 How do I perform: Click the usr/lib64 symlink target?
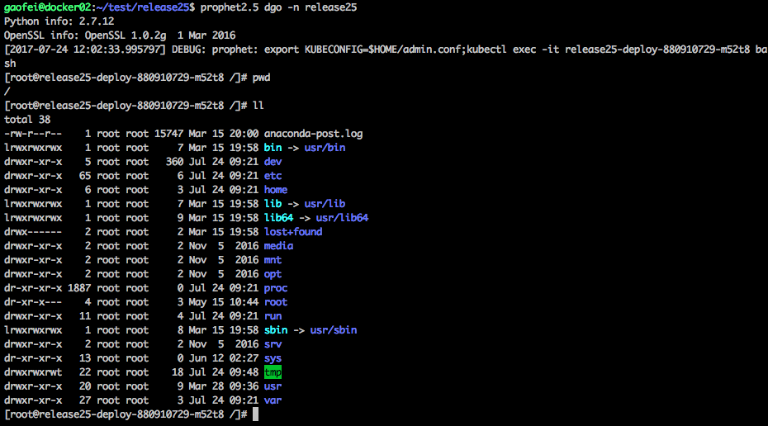coord(343,218)
